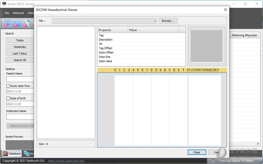Screen dimensions: 263x164
Task: Select the VR property row
Action: pos(141,44)
